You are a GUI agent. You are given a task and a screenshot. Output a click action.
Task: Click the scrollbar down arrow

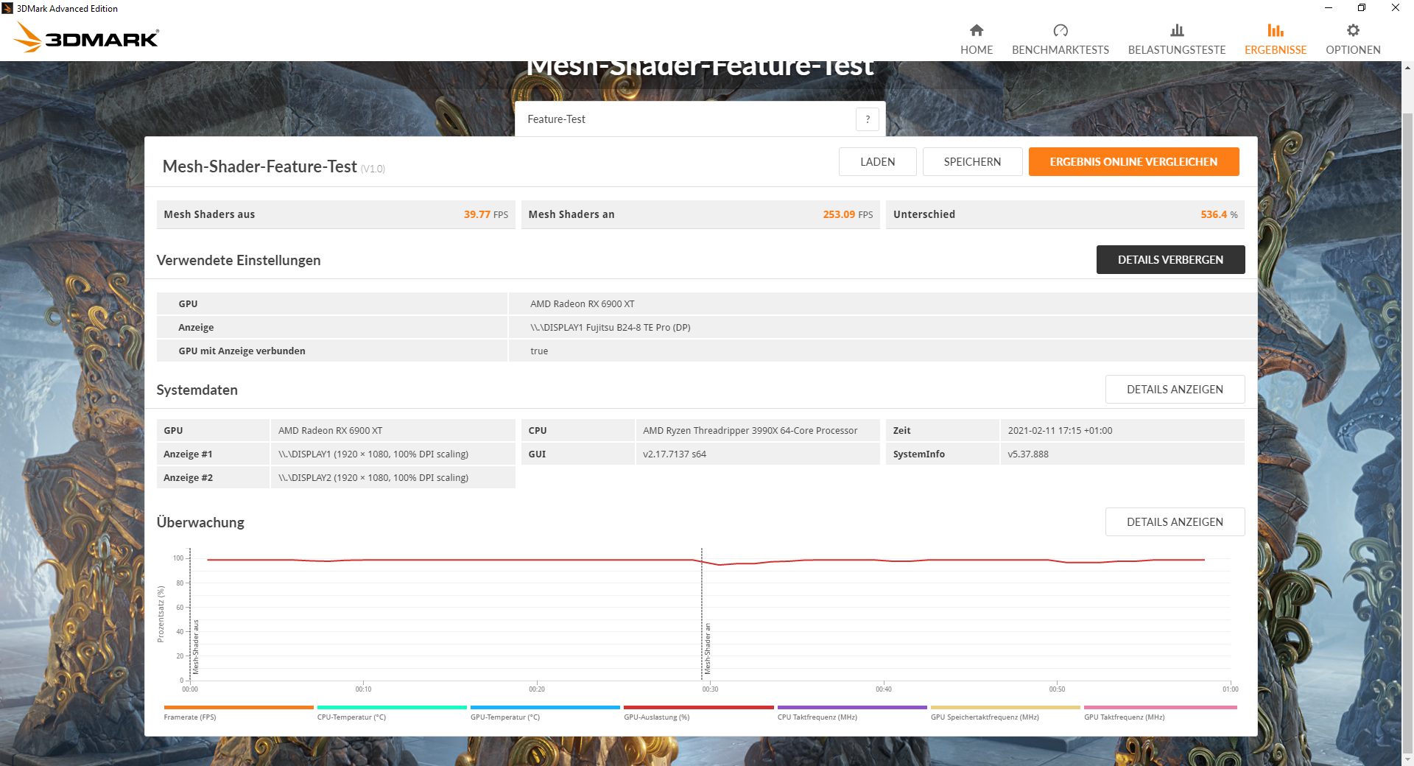click(x=1407, y=759)
